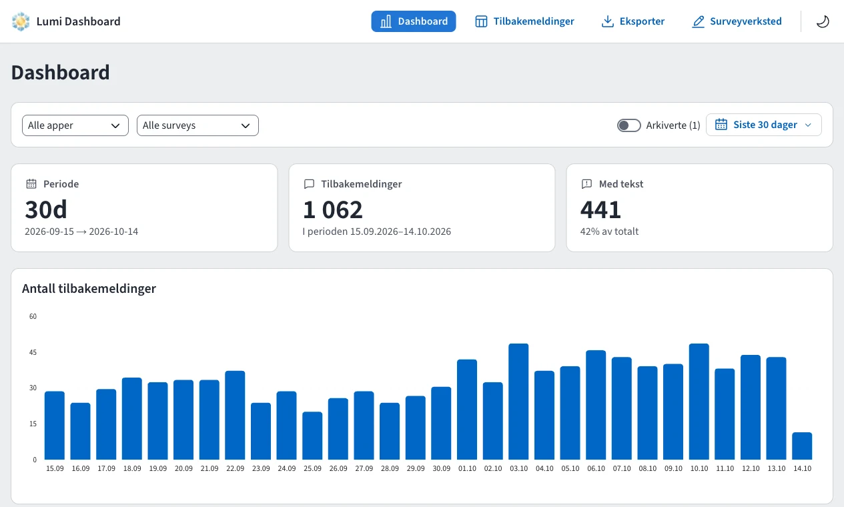Switch to the Tilbakemeldinger tab
Screen dimensions: 844x507
(x=524, y=21)
